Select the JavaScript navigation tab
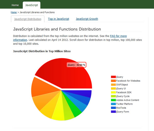 pyautogui.click(x=31, y=5)
